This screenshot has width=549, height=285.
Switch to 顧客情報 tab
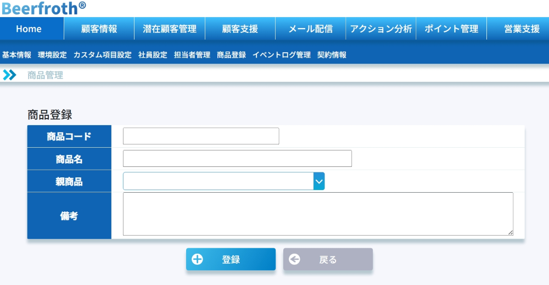99,29
